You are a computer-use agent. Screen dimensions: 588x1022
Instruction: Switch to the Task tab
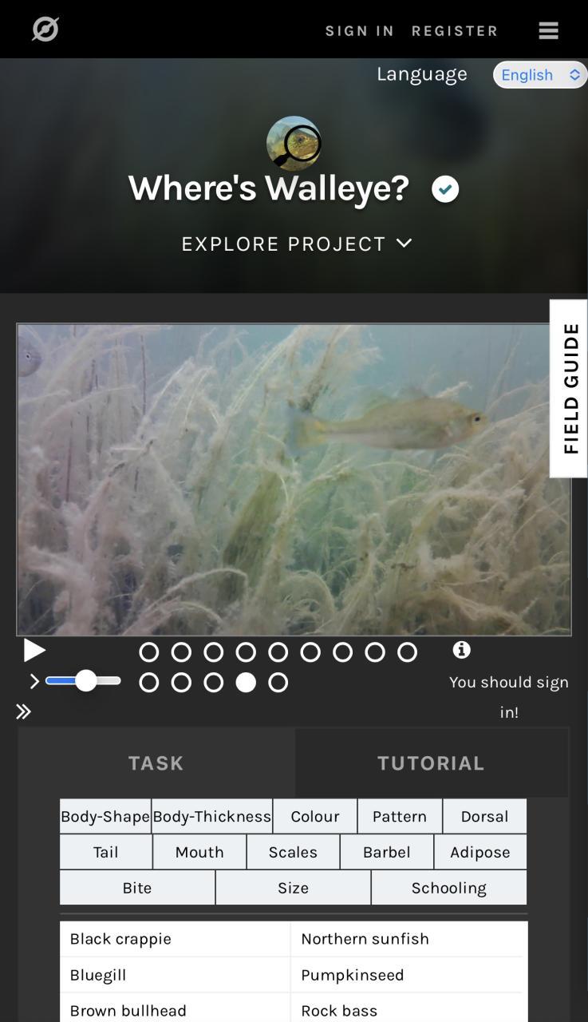pos(156,763)
